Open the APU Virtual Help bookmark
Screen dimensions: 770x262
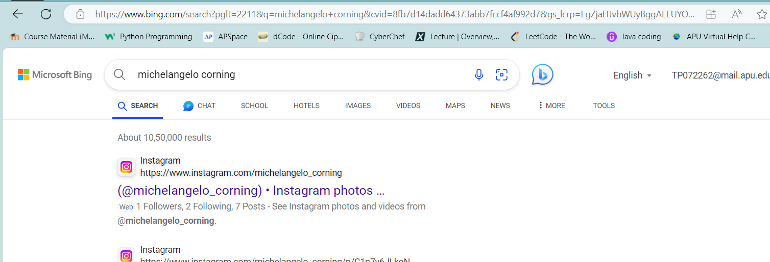pos(714,37)
